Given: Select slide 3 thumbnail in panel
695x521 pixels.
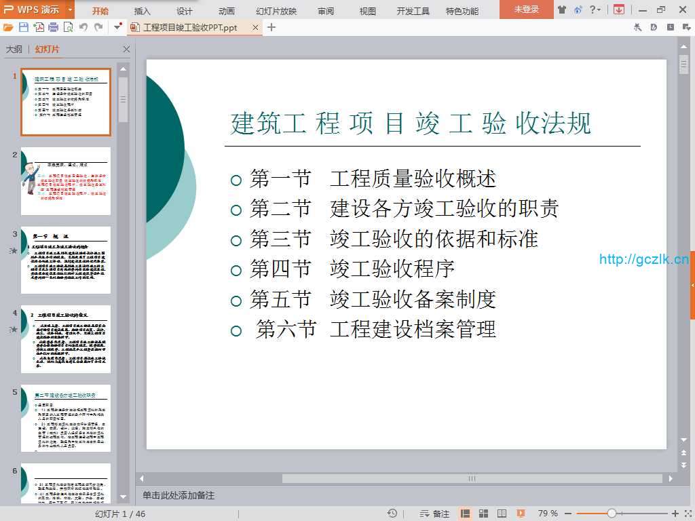Looking at the screenshot, I should pos(66,260).
